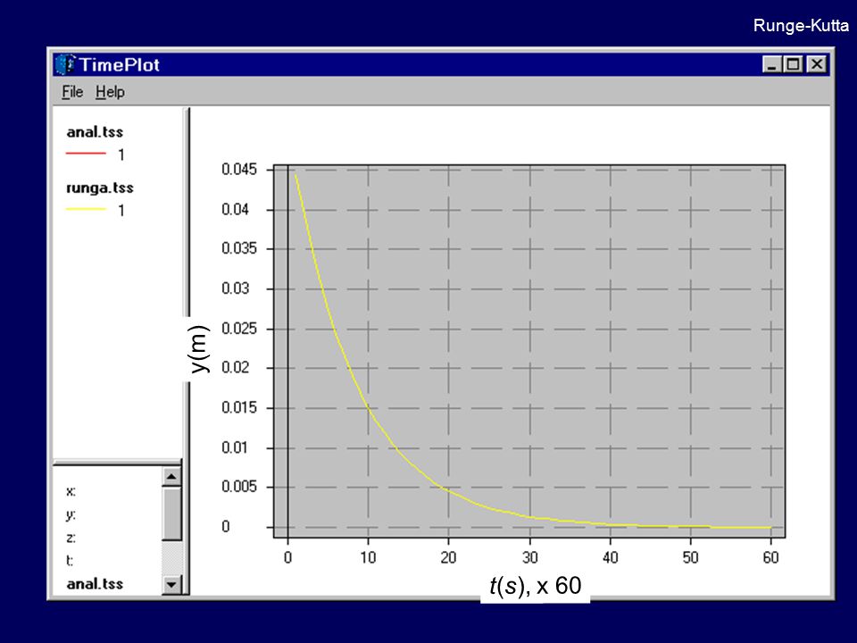
Task: Click the 0.045 y-axis tick label
Action: (239, 169)
